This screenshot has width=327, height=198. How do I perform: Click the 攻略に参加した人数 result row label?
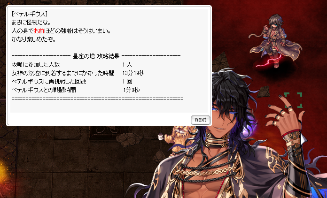coord(36,65)
